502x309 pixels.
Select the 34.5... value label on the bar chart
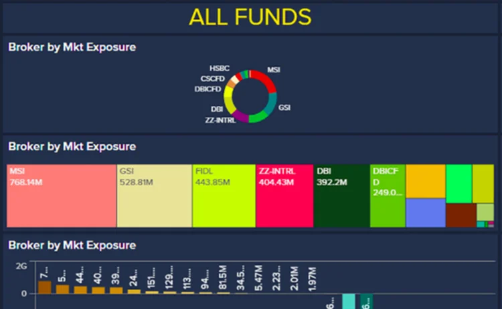[241, 277]
